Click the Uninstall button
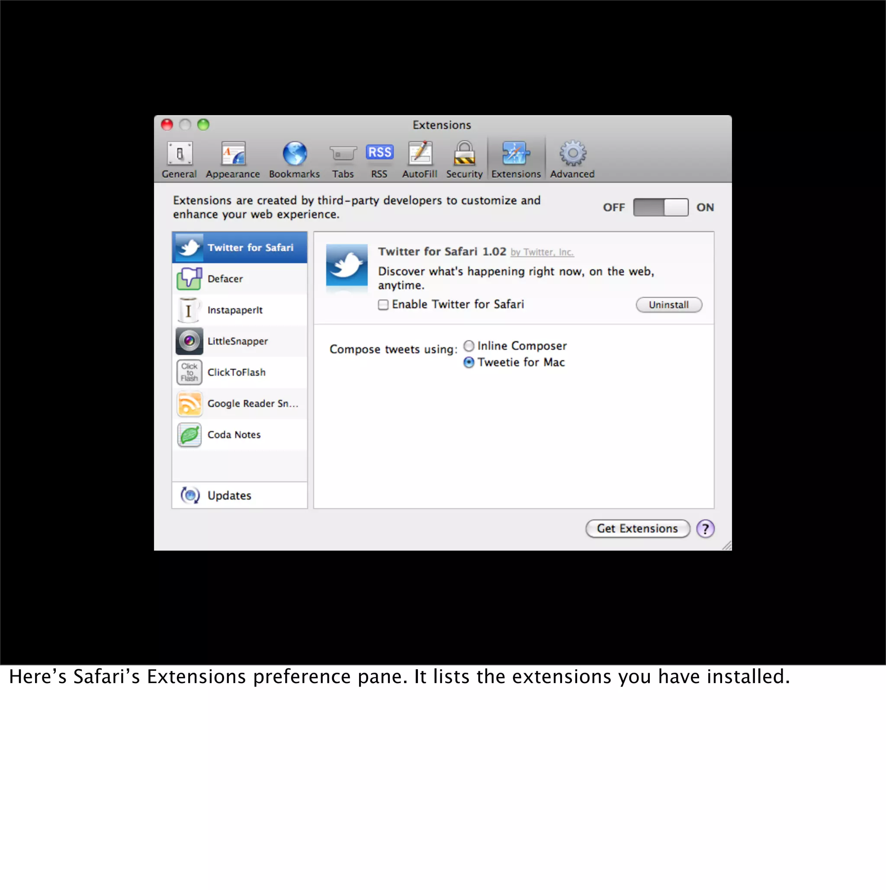The width and height of the screenshot is (886, 890). tap(669, 304)
